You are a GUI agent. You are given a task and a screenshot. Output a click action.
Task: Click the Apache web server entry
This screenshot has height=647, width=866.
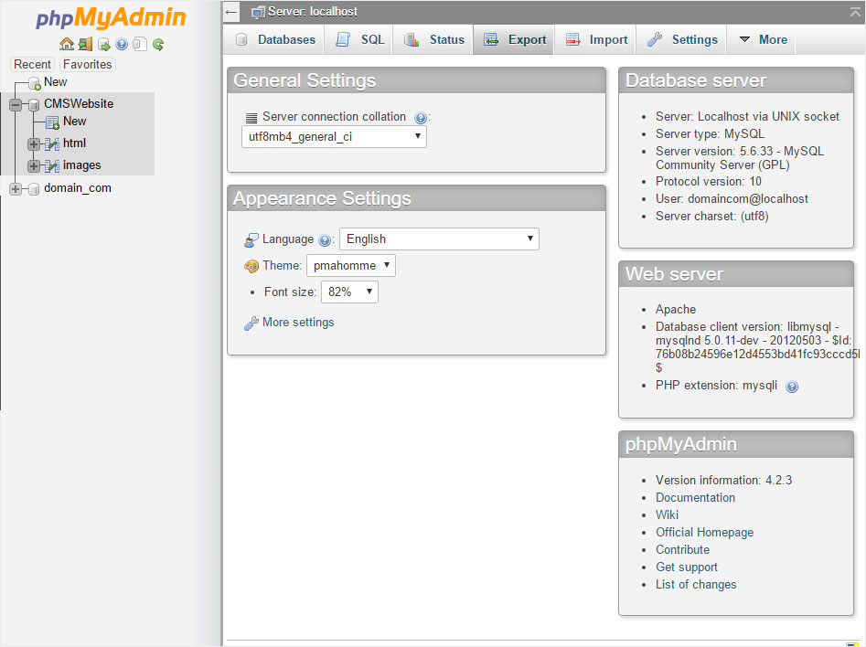tap(676, 310)
